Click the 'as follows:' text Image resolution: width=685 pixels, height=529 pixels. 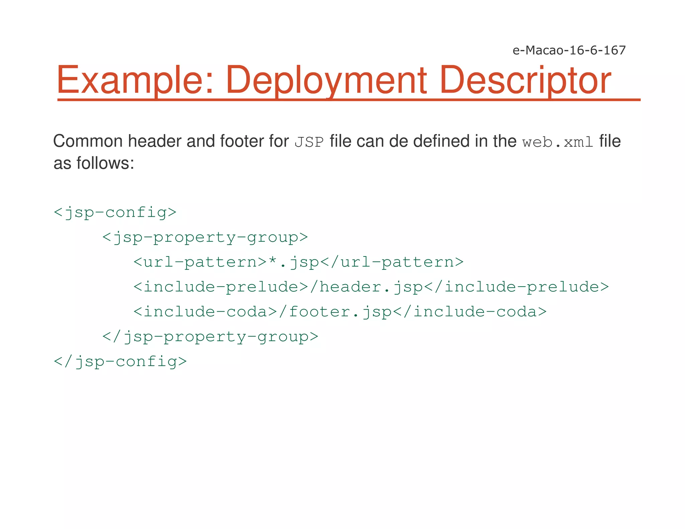pyautogui.click(x=94, y=163)
